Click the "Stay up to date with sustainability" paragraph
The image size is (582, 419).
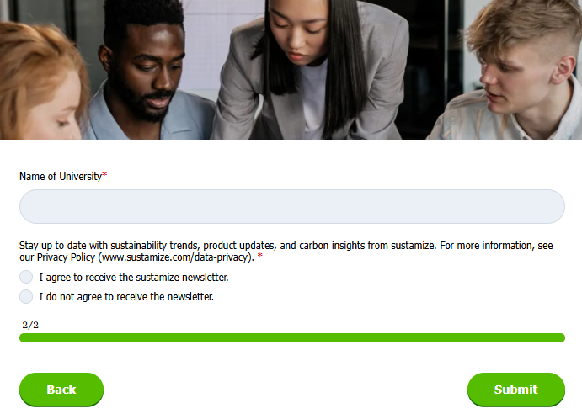[x=286, y=251]
